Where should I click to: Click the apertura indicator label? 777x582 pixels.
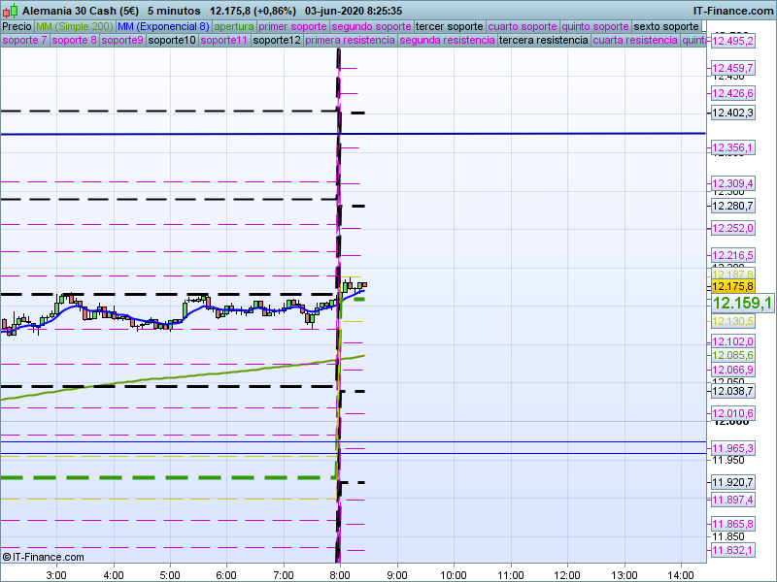(234, 26)
